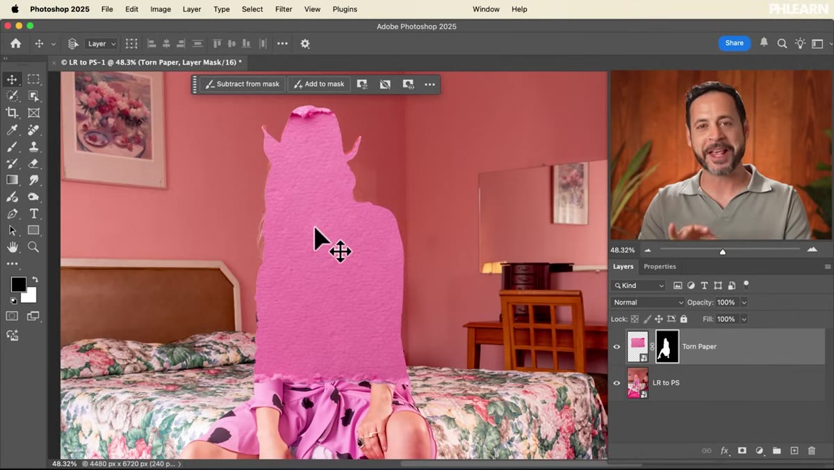The height and width of the screenshot is (470, 834).
Task: Open the Layer menu
Action: (192, 9)
